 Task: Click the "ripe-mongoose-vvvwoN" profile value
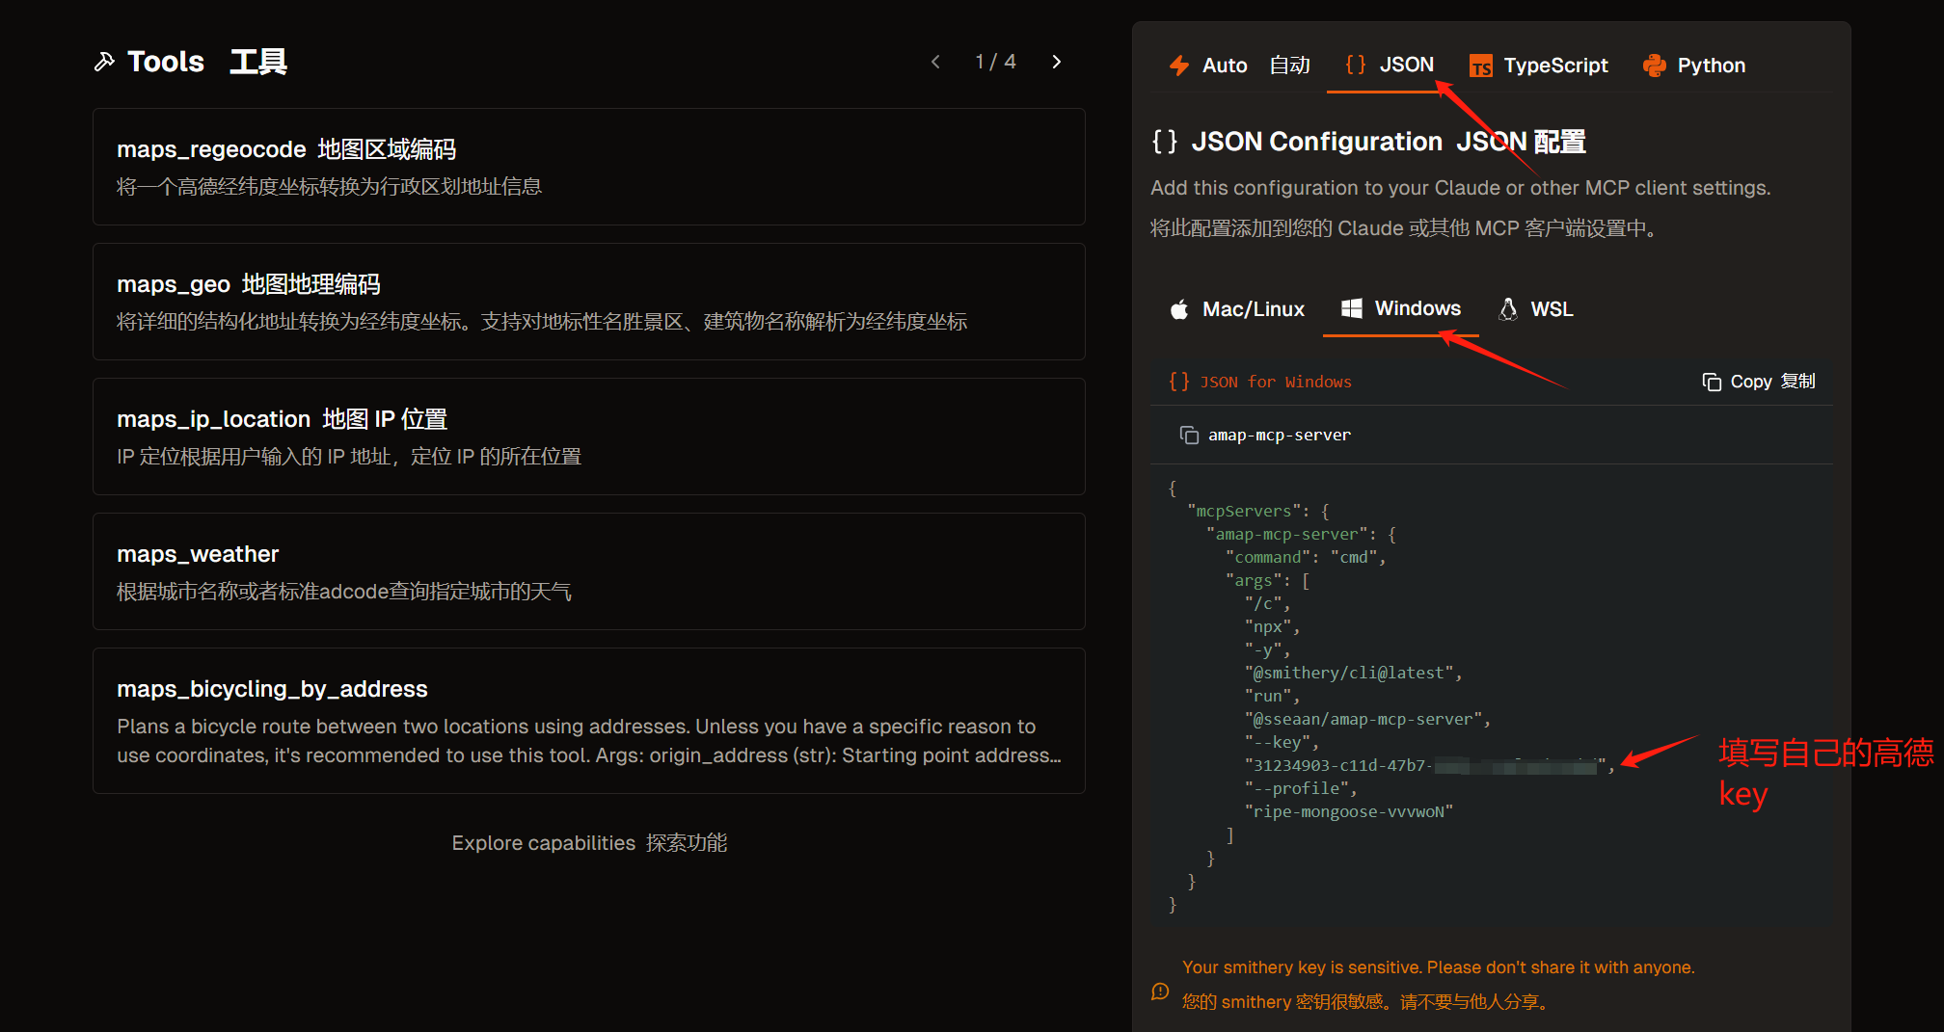coord(1349,811)
